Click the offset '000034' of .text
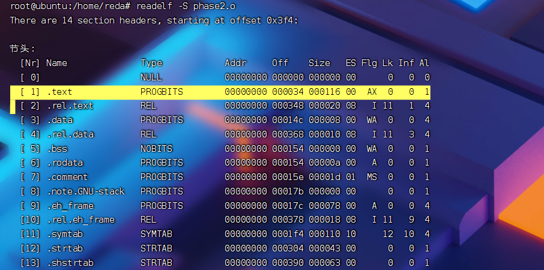544x270 pixels. pyautogui.click(x=288, y=92)
